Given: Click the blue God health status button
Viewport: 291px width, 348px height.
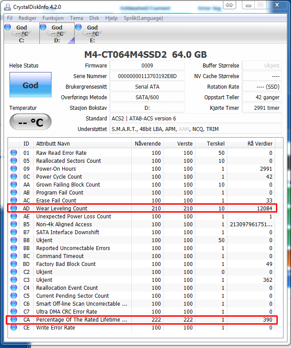Looking at the screenshot, I should click(x=31, y=85).
